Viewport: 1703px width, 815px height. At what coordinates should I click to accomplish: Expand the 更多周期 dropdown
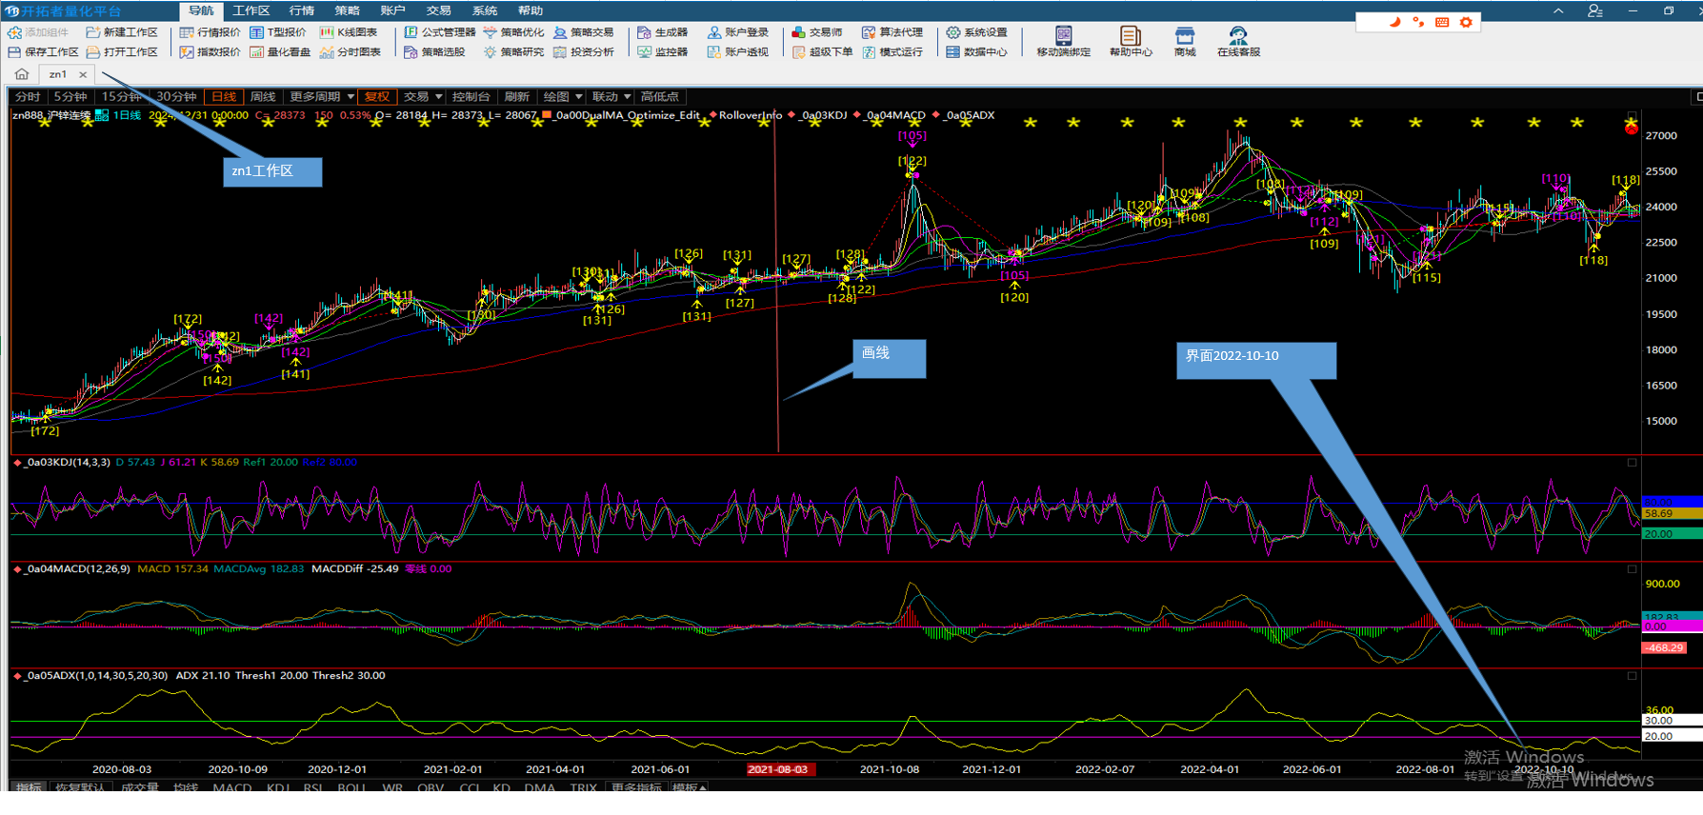pyautogui.click(x=322, y=97)
